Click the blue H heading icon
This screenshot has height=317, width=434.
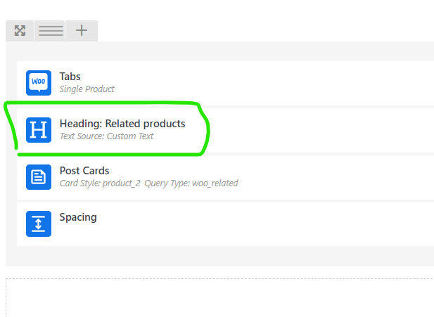pos(39,130)
